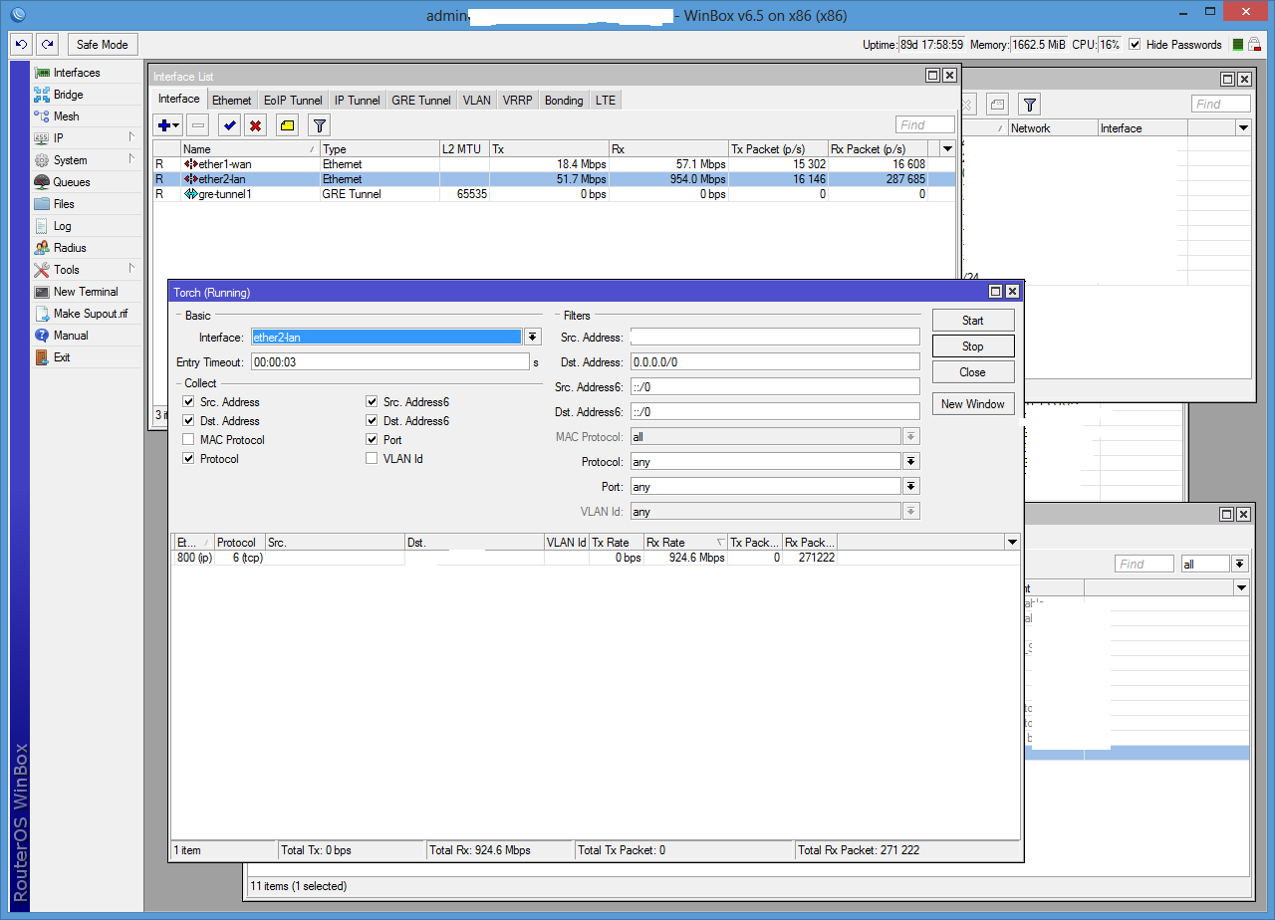Click the red cross Disable button
Image resolution: width=1275 pixels, height=920 pixels.
[256, 125]
